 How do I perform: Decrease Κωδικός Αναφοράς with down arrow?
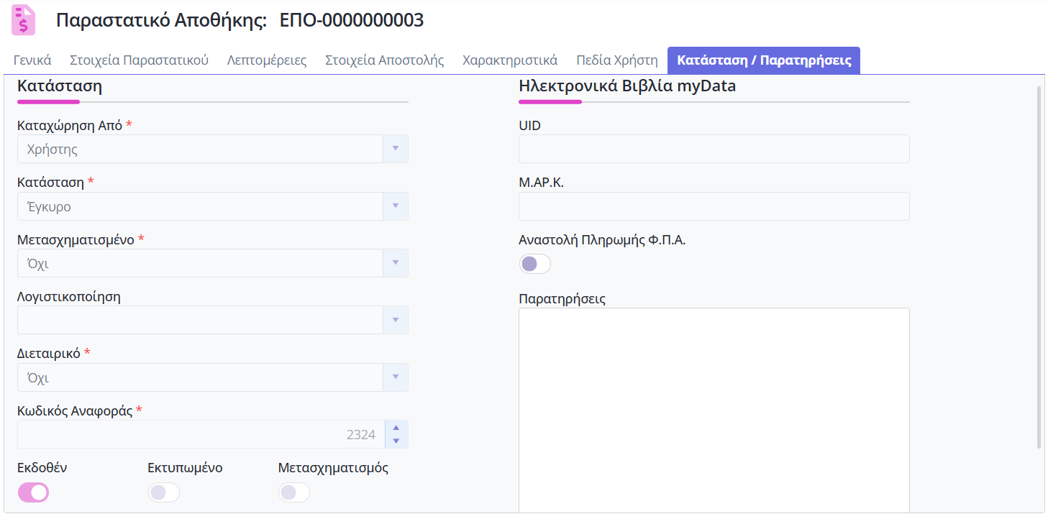coord(396,441)
